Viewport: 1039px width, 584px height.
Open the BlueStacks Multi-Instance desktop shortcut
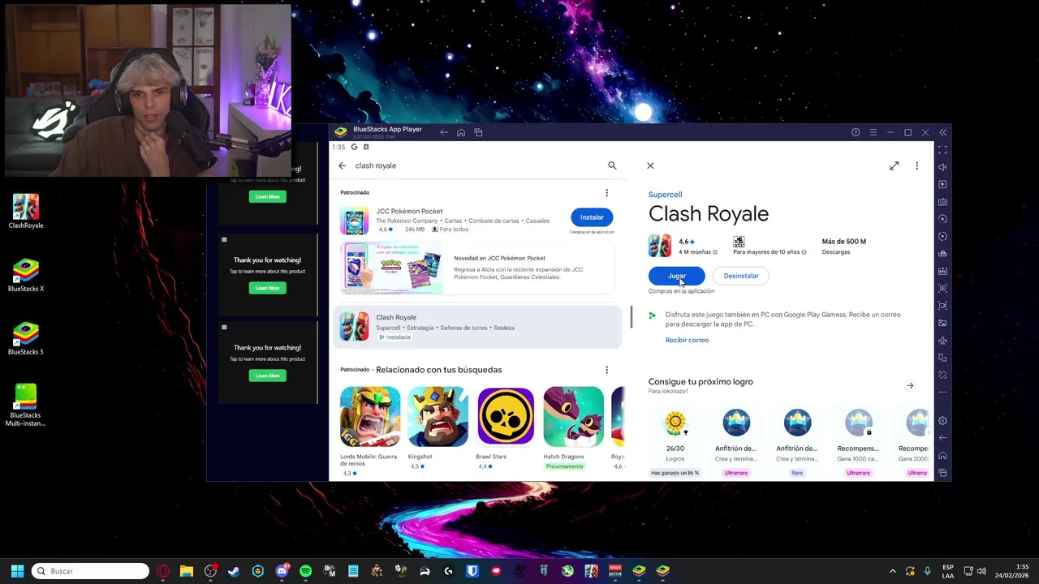[x=25, y=406]
